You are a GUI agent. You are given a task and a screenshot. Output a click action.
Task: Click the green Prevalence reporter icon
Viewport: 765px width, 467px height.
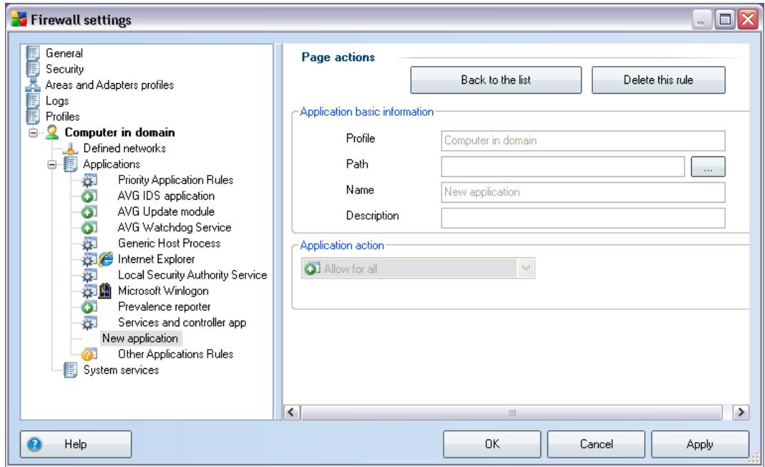pos(89,307)
